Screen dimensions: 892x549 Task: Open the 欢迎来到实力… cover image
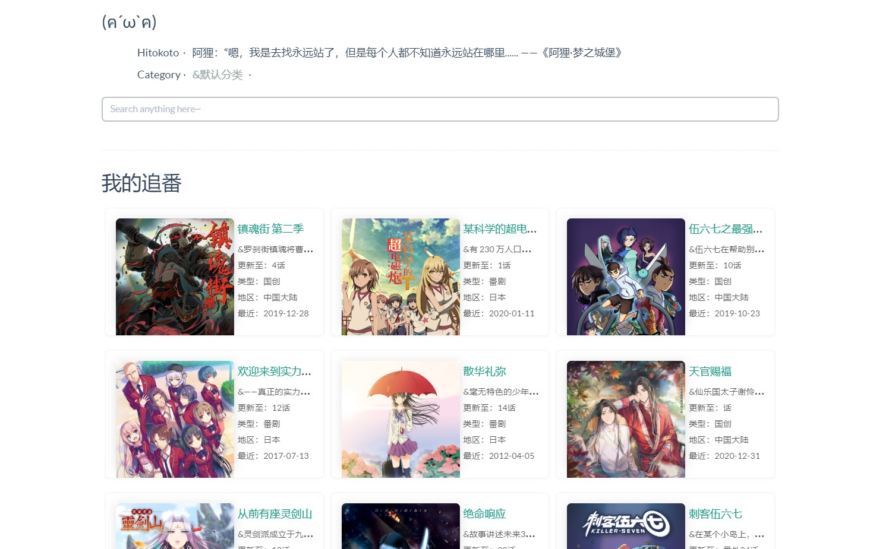pyautogui.click(x=175, y=419)
